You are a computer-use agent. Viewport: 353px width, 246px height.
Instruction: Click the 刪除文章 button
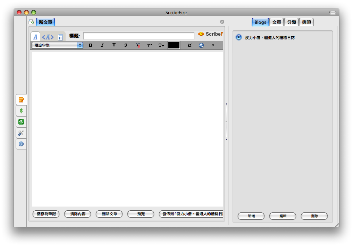click(109, 214)
